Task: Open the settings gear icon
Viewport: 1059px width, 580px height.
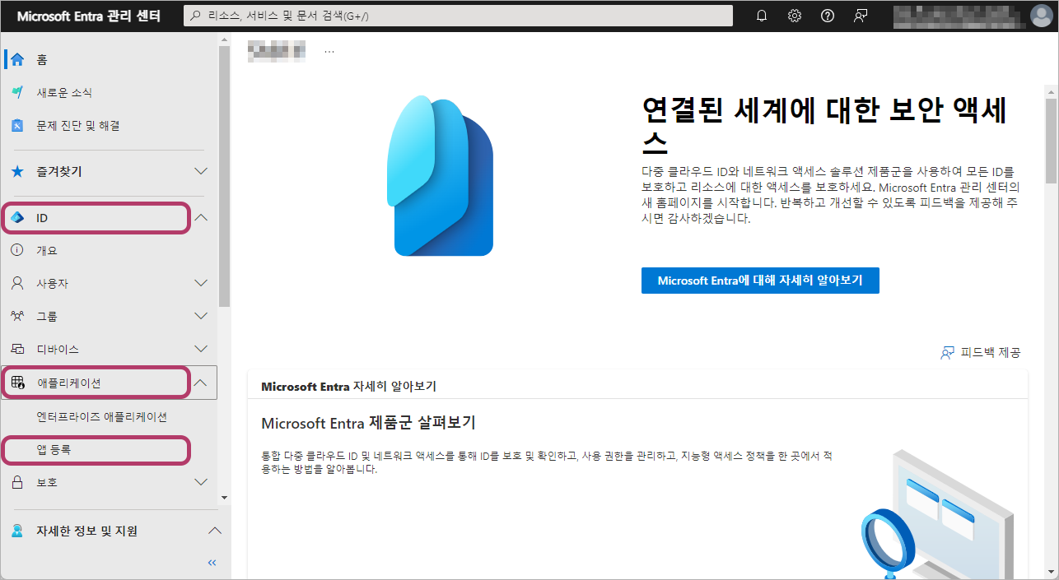Action: pyautogui.click(x=795, y=16)
